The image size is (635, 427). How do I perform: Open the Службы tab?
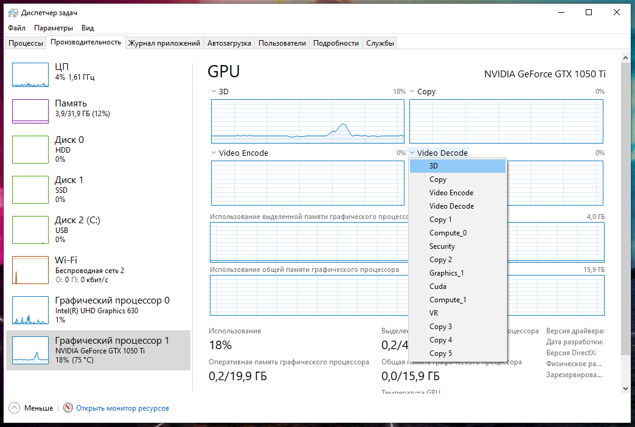point(380,43)
